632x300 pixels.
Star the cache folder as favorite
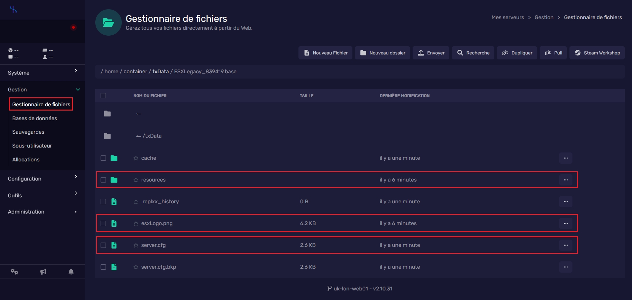[x=136, y=158]
